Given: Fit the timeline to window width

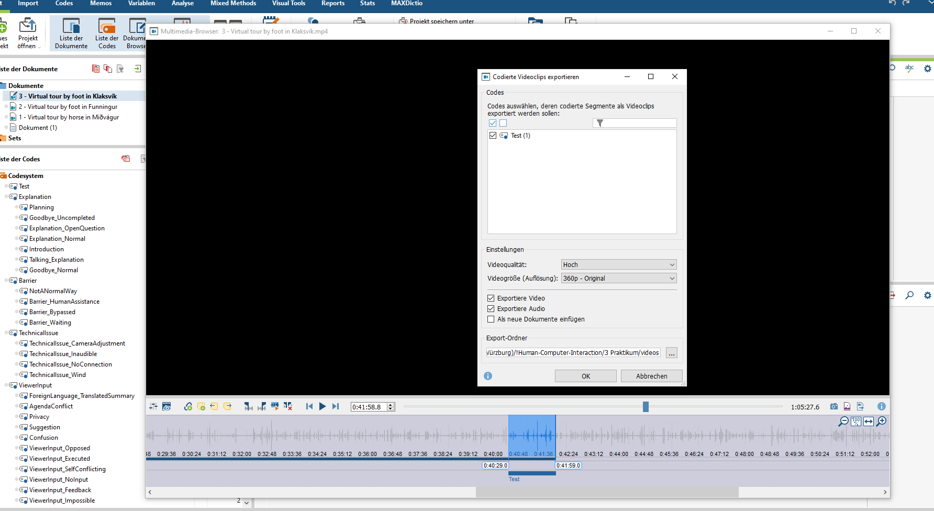Looking at the screenshot, I should click(x=869, y=421).
